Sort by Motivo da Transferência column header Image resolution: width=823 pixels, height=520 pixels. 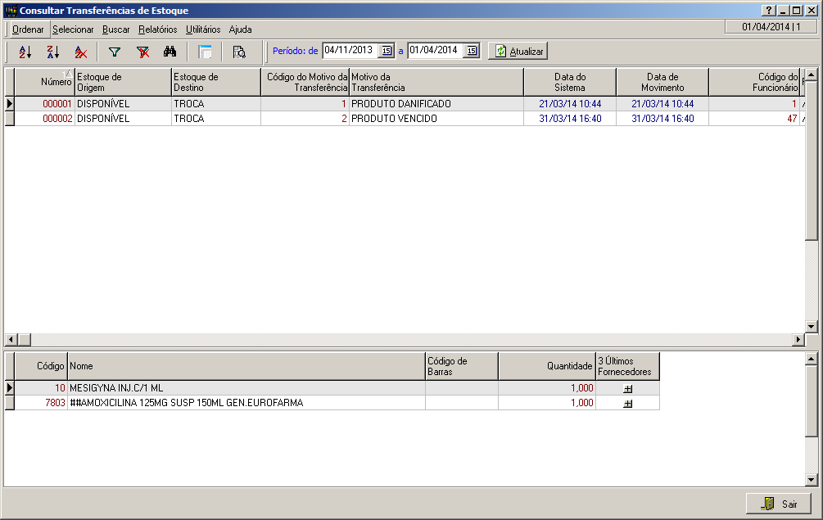pos(436,82)
